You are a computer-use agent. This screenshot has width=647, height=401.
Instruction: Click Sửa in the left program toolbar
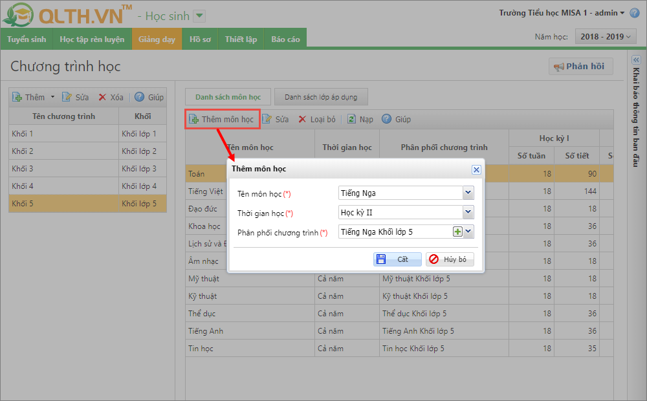(x=76, y=98)
